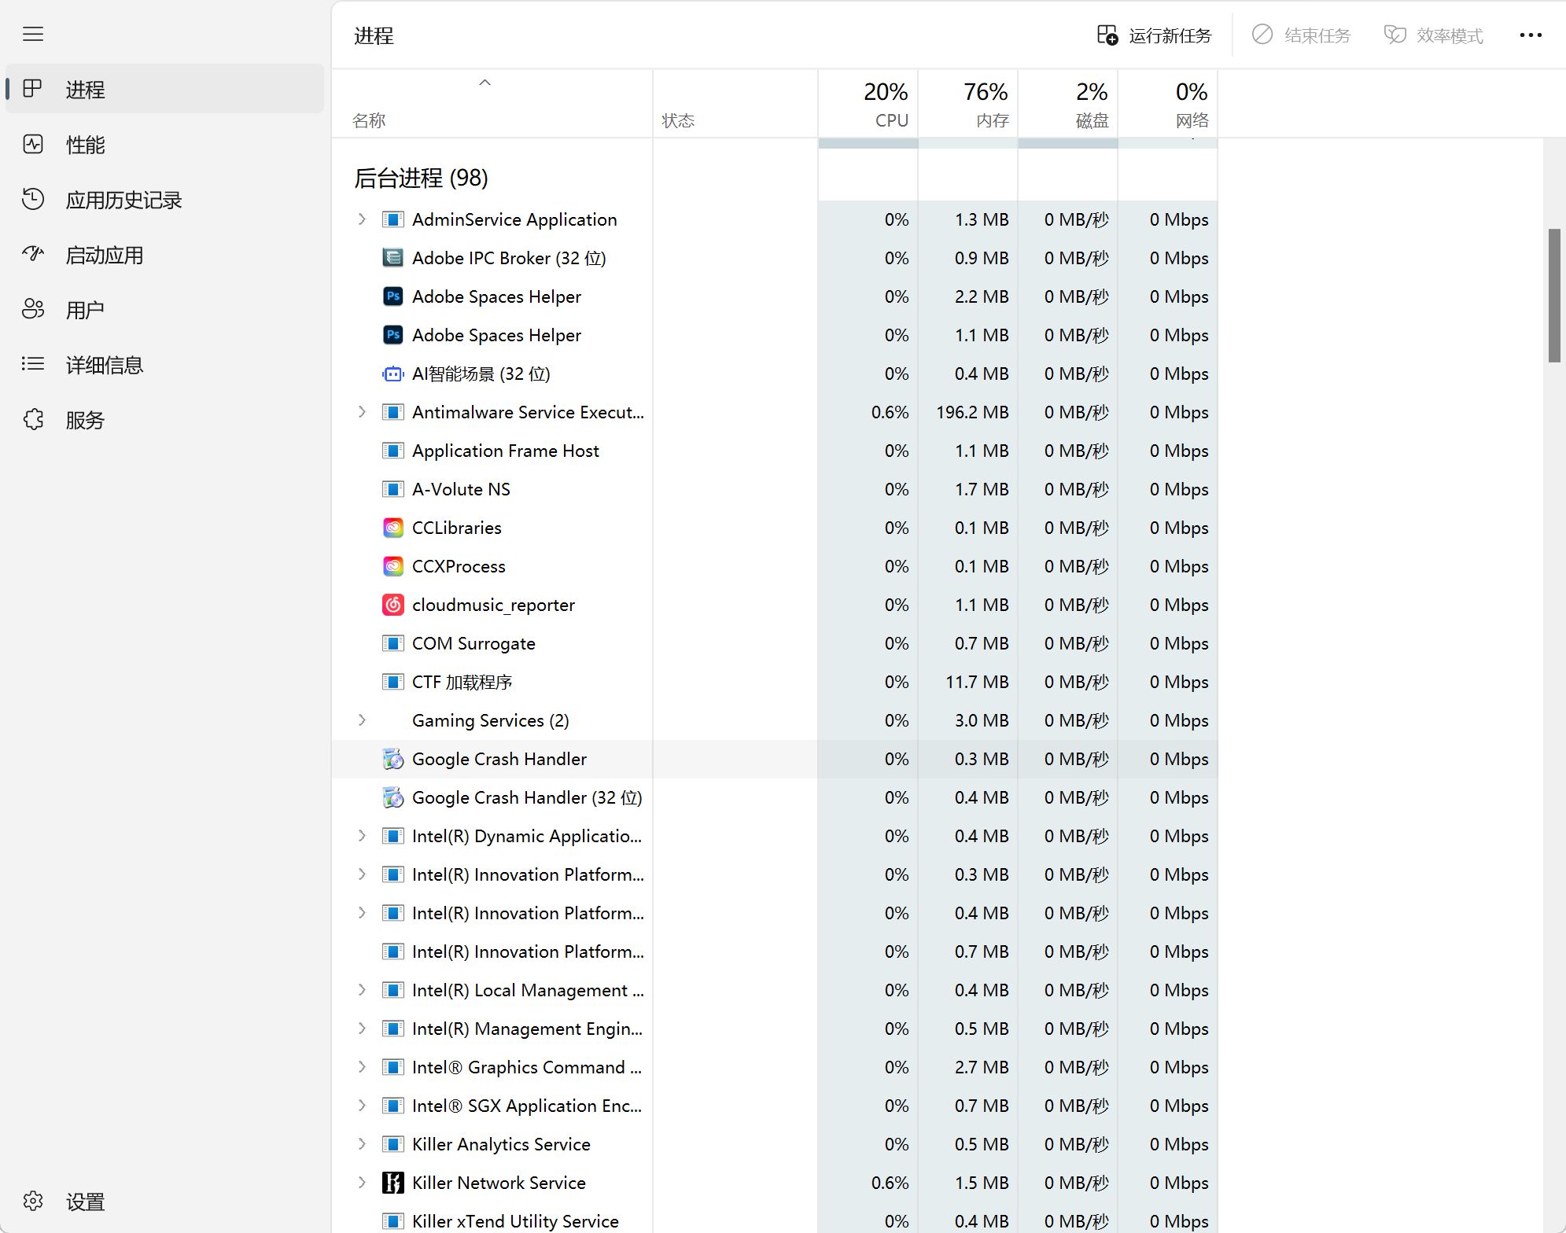Image resolution: width=1566 pixels, height=1233 pixels.
Task: Click the COM Surrogate icon
Action: click(x=393, y=643)
